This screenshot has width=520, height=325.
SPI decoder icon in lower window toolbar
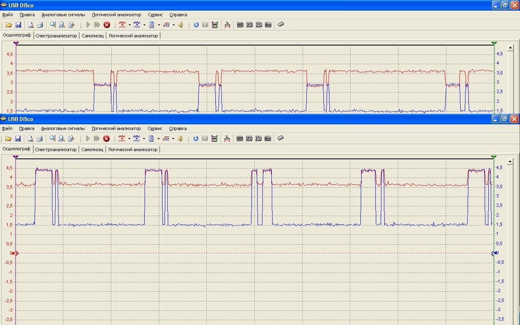point(249,139)
